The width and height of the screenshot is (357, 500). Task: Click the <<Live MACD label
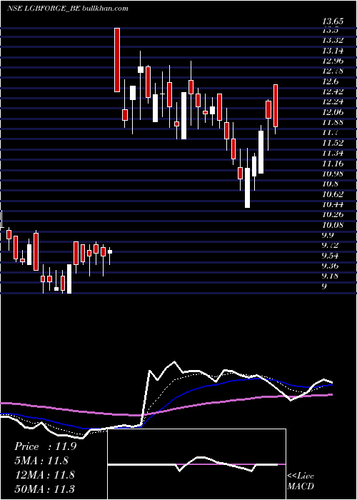pyautogui.click(x=301, y=481)
